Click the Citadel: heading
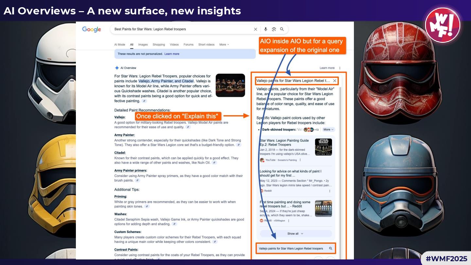The height and width of the screenshot is (265, 471). click(x=120, y=152)
